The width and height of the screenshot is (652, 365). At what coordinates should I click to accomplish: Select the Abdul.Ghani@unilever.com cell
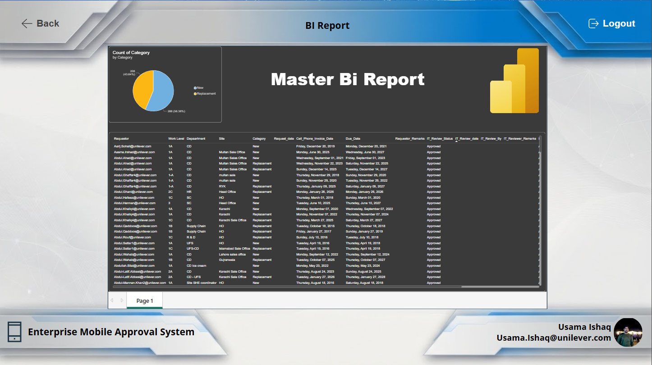point(133,192)
